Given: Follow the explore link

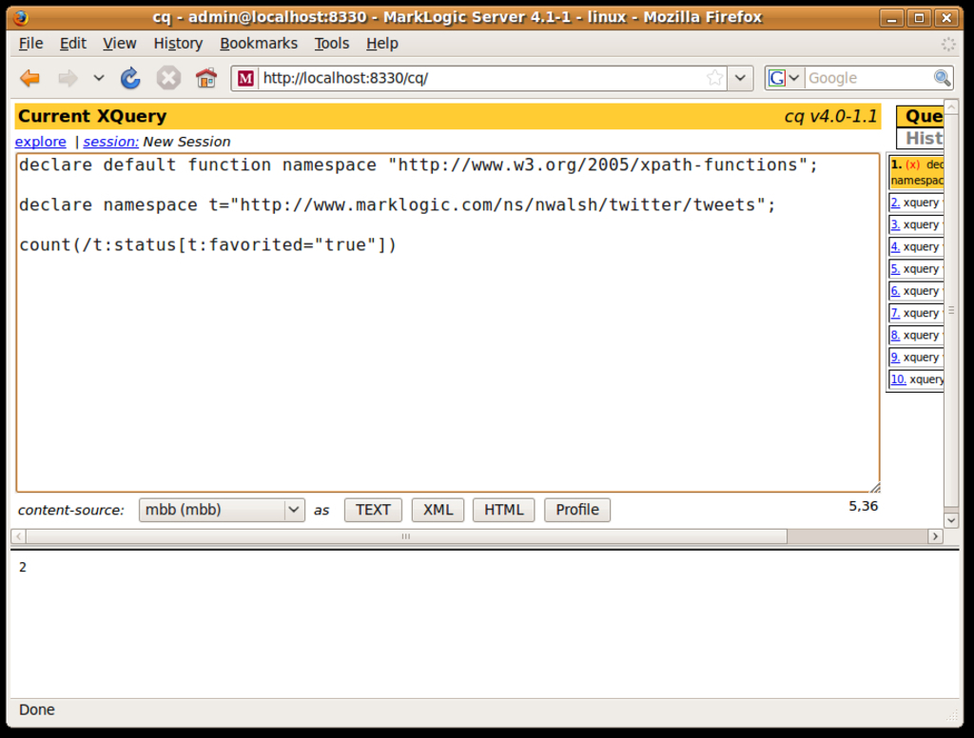Looking at the screenshot, I should click(40, 142).
